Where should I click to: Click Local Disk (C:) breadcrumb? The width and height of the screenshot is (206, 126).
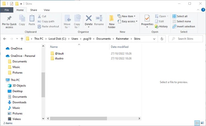[x=57, y=39]
